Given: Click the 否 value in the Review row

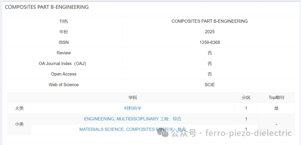Looking at the screenshot, I should click(x=210, y=53).
